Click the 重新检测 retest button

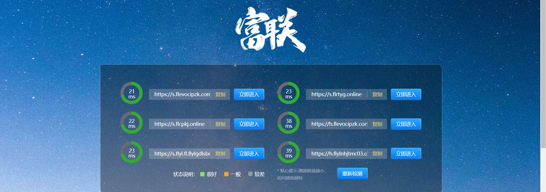coord(352,173)
